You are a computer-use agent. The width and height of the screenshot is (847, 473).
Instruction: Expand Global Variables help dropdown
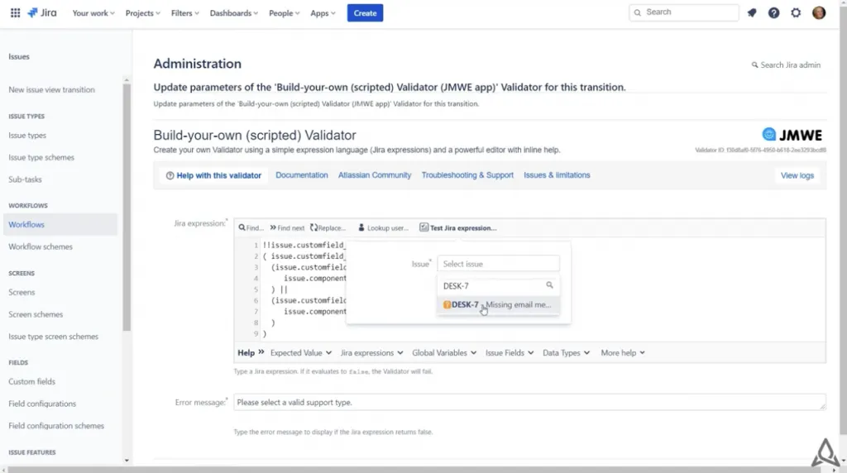click(x=444, y=352)
